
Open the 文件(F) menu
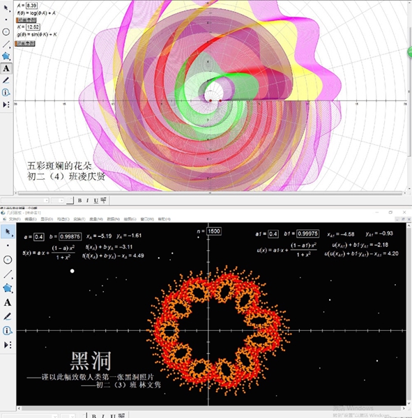pos(15,219)
